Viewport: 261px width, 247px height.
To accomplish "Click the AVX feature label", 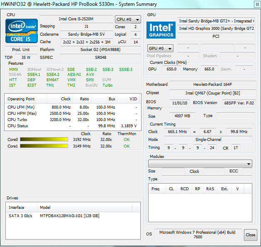I will pyautogui.click(x=90, y=75).
